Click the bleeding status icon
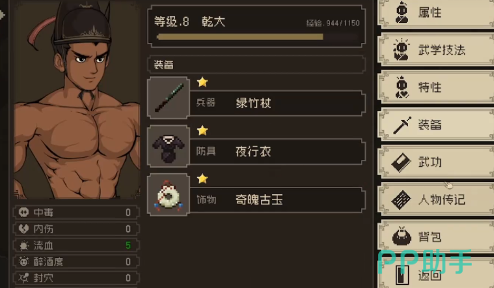This screenshot has width=494, height=288. pos(23,246)
